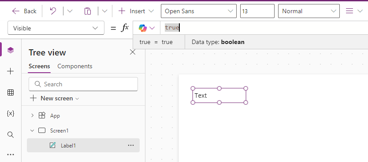368x162 pixels.
Task: Open the Data table icon in sidebar
Action: (x=11, y=92)
